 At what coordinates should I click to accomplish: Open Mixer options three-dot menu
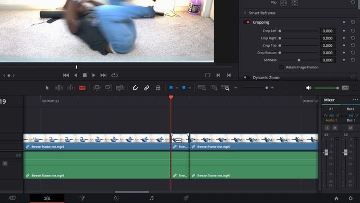pyautogui.click(x=355, y=100)
